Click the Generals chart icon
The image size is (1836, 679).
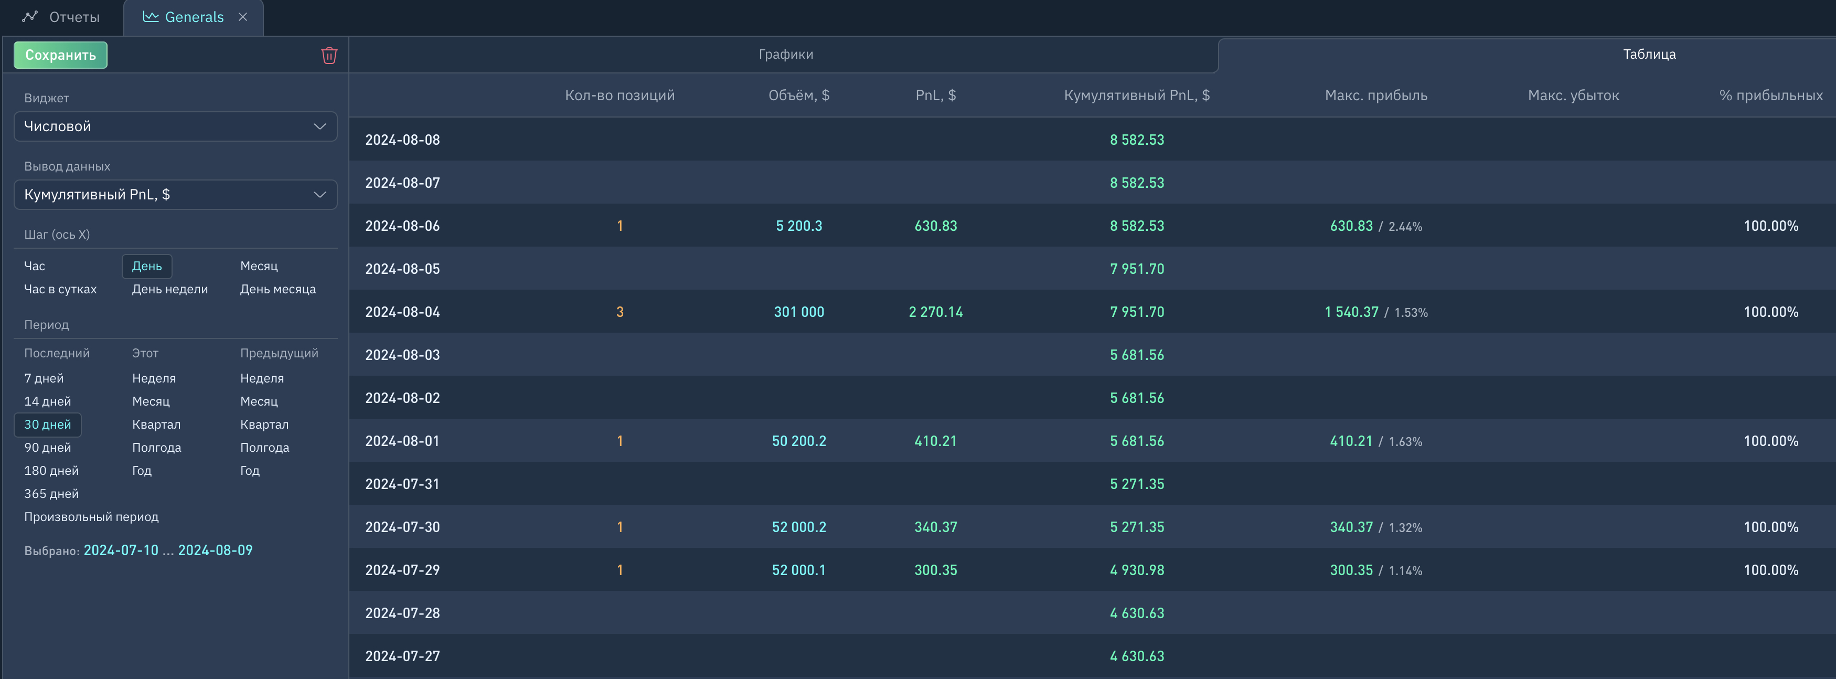151,17
